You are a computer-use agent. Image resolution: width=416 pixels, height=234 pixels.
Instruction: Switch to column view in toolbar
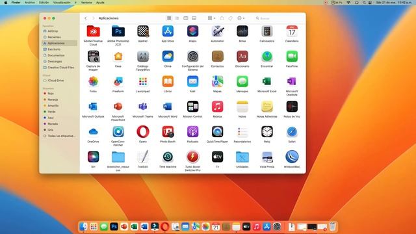point(186,18)
